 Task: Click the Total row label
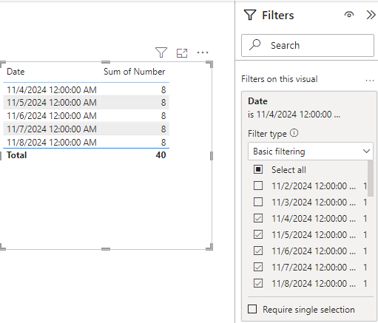17,155
